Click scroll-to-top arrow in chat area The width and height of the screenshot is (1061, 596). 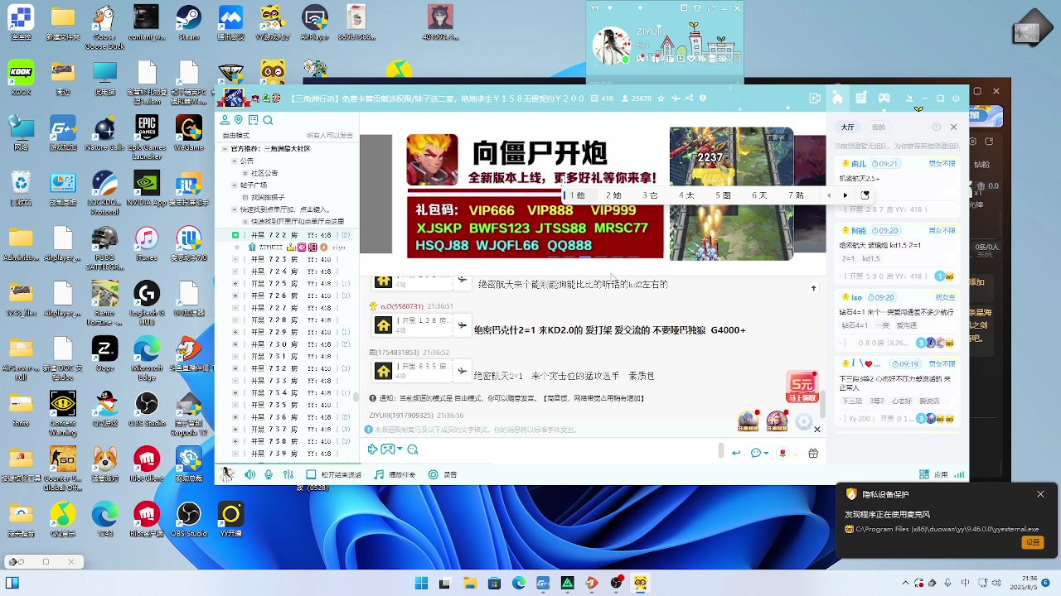[x=813, y=288]
